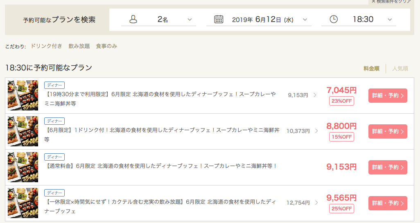Click the 25%OFF discount badge
This screenshot has width=420, height=223.
(x=341, y=209)
